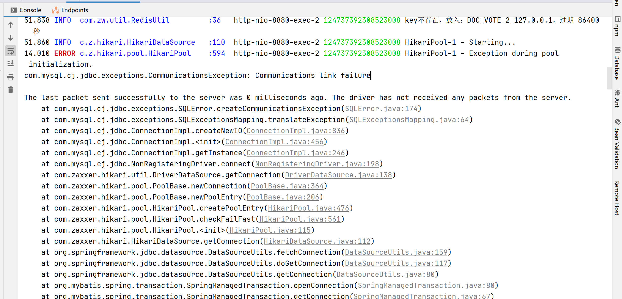Viewport: 622px width, 299px height.
Task: Enable Scroll to End in console
Action: 10,64
